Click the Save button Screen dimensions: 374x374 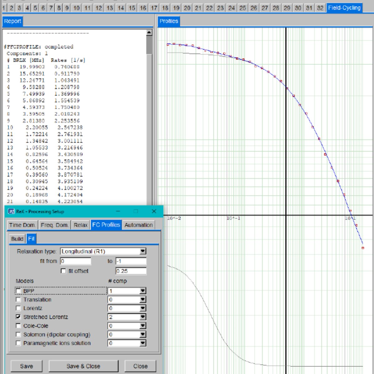pos(26,366)
